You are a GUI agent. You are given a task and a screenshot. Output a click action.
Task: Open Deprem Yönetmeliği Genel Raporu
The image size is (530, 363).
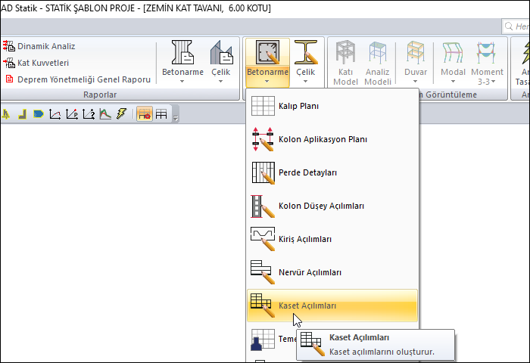pyautogui.click(x=77, y=79)
